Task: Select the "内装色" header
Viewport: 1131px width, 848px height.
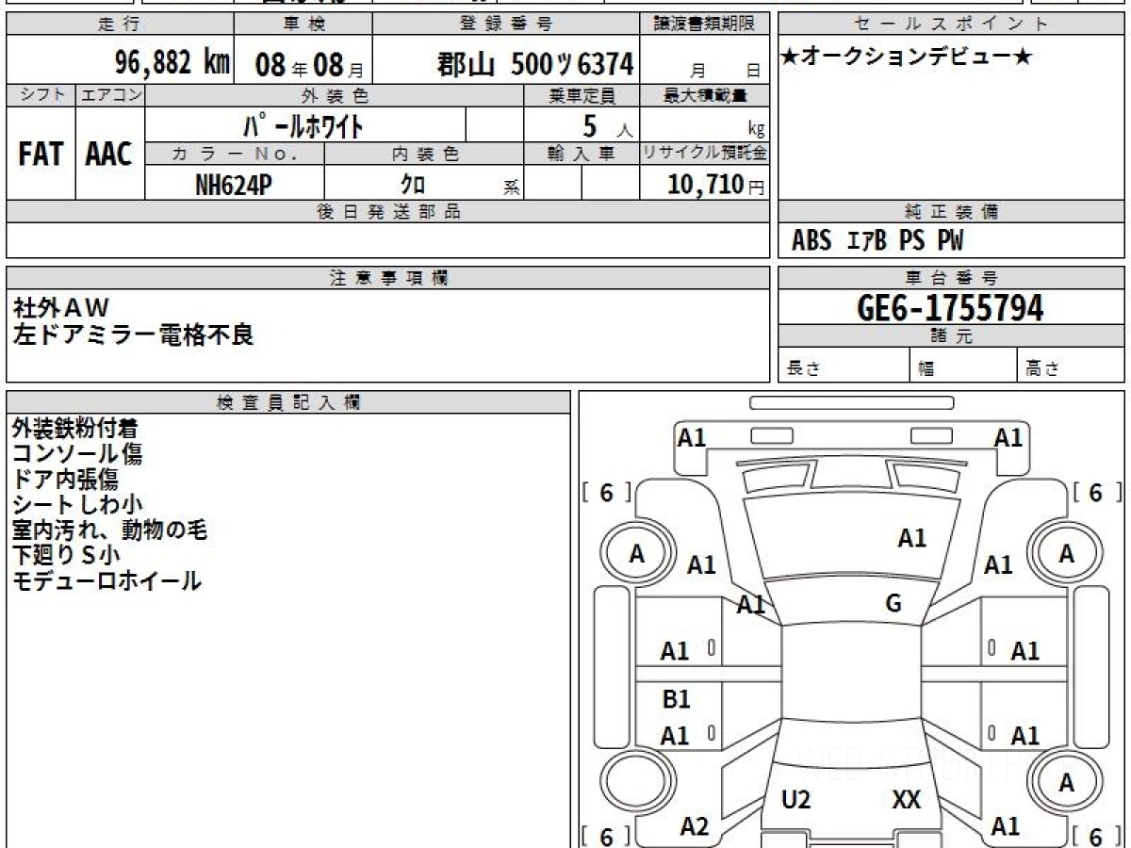Action: click(425, 154)
